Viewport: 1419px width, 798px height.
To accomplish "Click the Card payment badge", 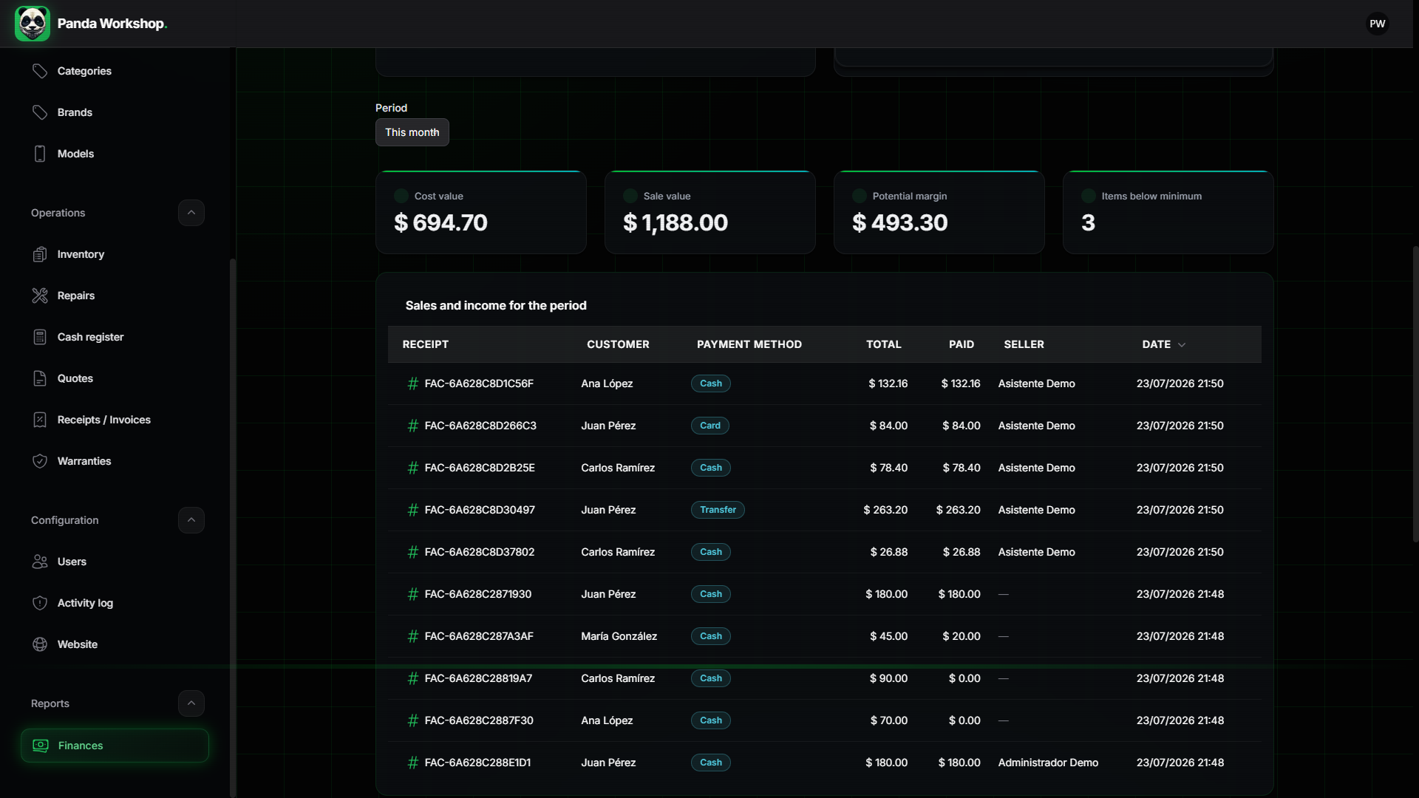I will (x=710, y=426).
